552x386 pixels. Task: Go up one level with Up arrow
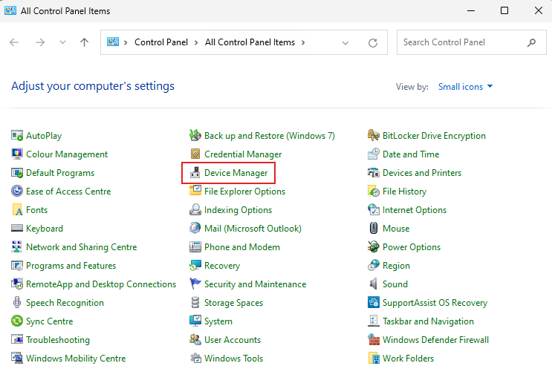point(84,42)
